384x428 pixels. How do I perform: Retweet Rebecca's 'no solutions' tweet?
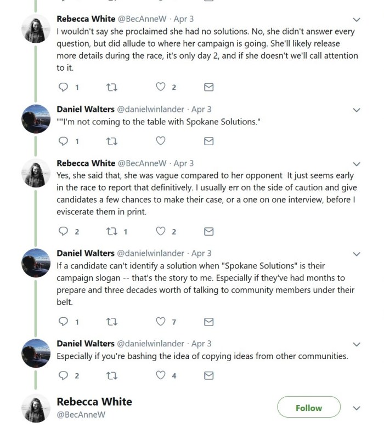point(111,87)
